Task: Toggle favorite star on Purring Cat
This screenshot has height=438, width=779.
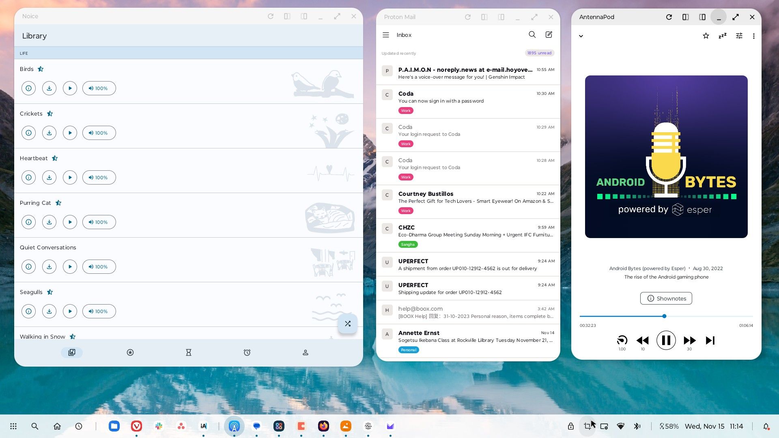Action: coord(58,203)
